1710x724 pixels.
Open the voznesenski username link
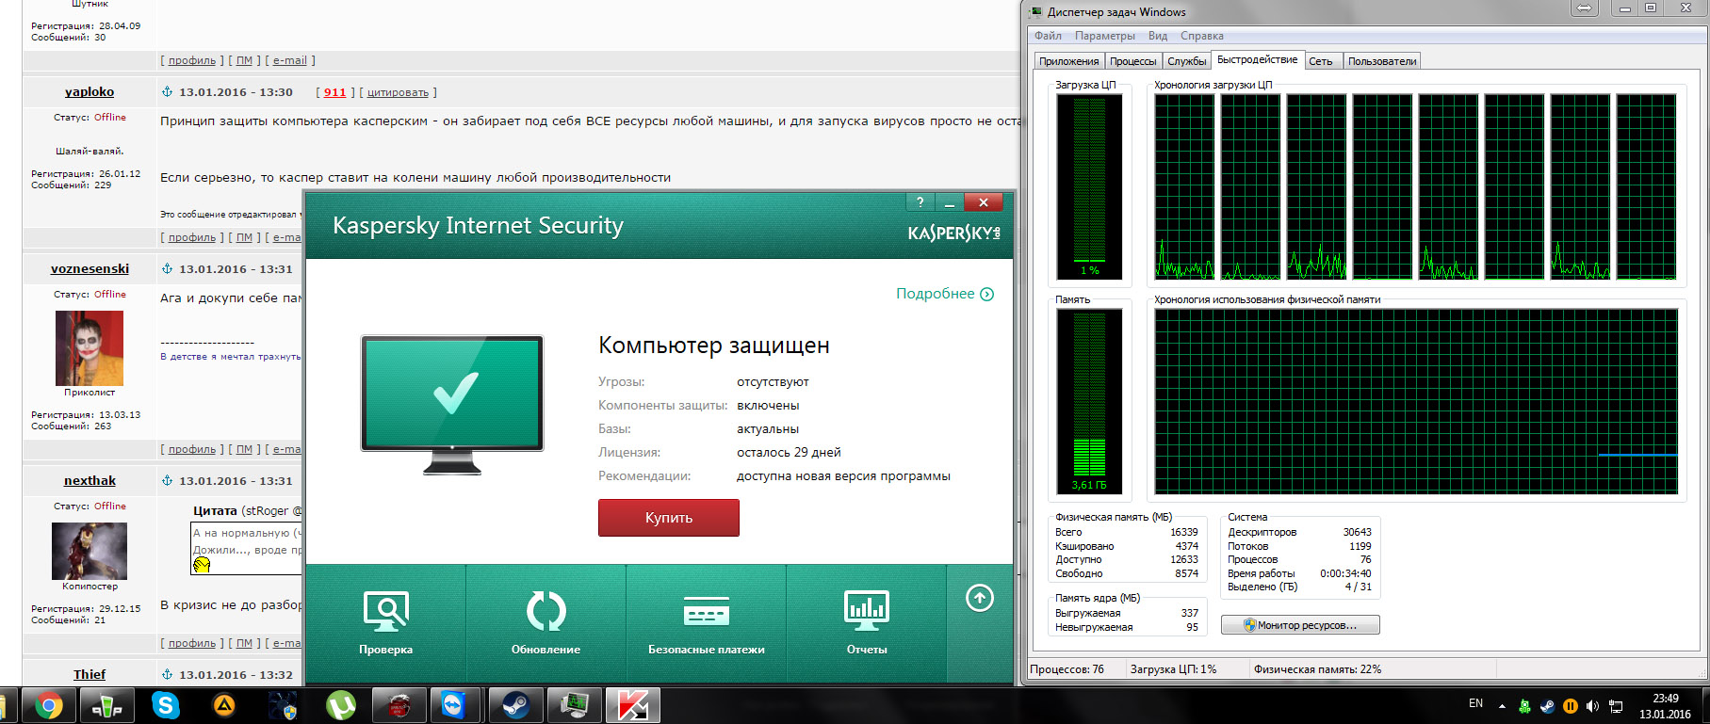point(90,268)
